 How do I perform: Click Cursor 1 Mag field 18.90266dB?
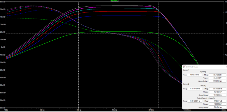[217, 75]
